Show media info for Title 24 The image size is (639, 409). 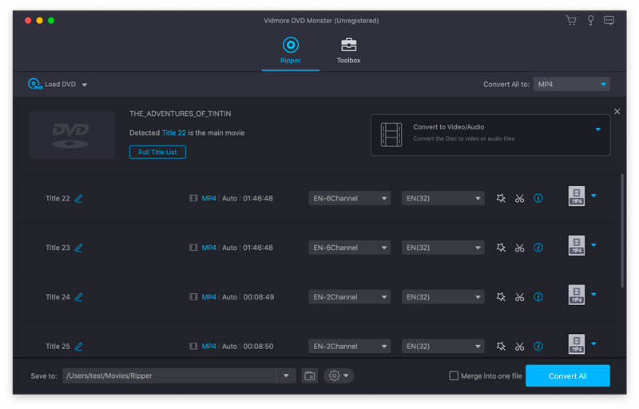pos(538,297)
